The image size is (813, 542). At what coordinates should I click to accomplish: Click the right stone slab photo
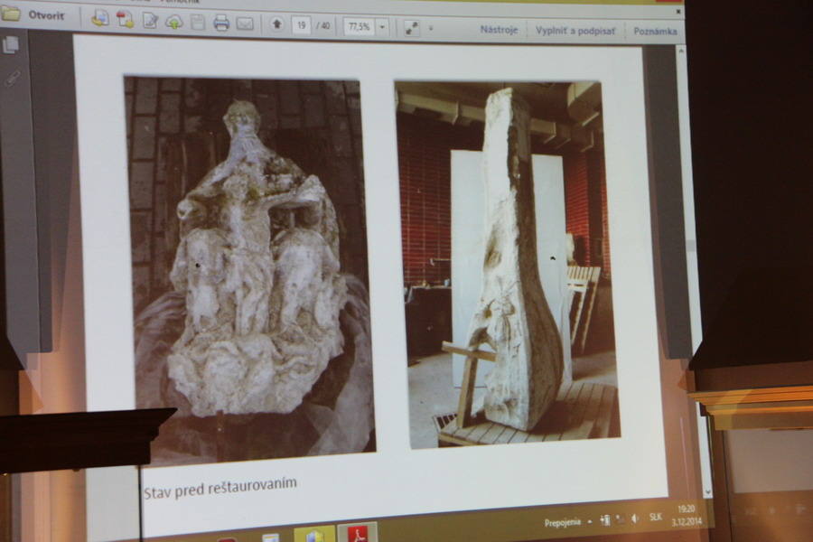pos(507,264)
